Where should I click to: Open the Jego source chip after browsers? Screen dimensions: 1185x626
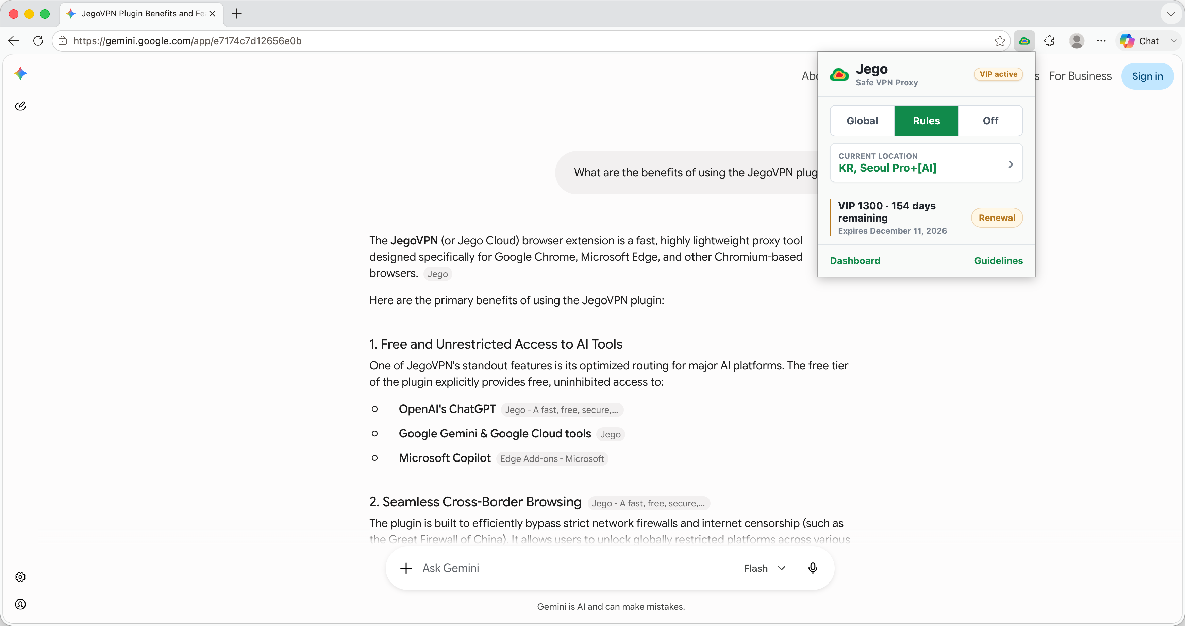(x=437, y=274)
